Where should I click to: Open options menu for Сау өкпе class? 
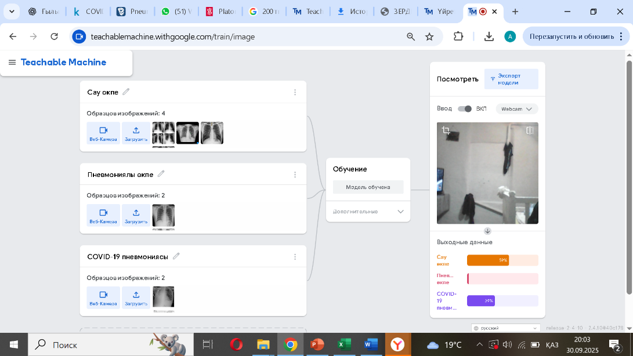pos(295,92)
